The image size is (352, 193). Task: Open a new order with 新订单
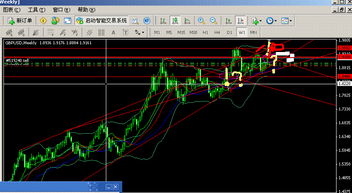pyautogui.click(x=20, y=21)
